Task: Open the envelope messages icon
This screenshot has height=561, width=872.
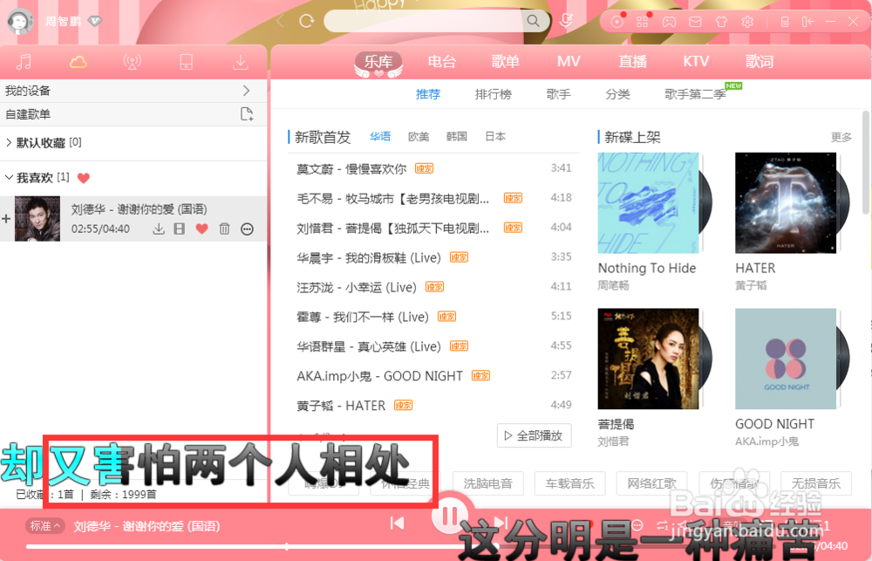Action: [x=695, y=22]
